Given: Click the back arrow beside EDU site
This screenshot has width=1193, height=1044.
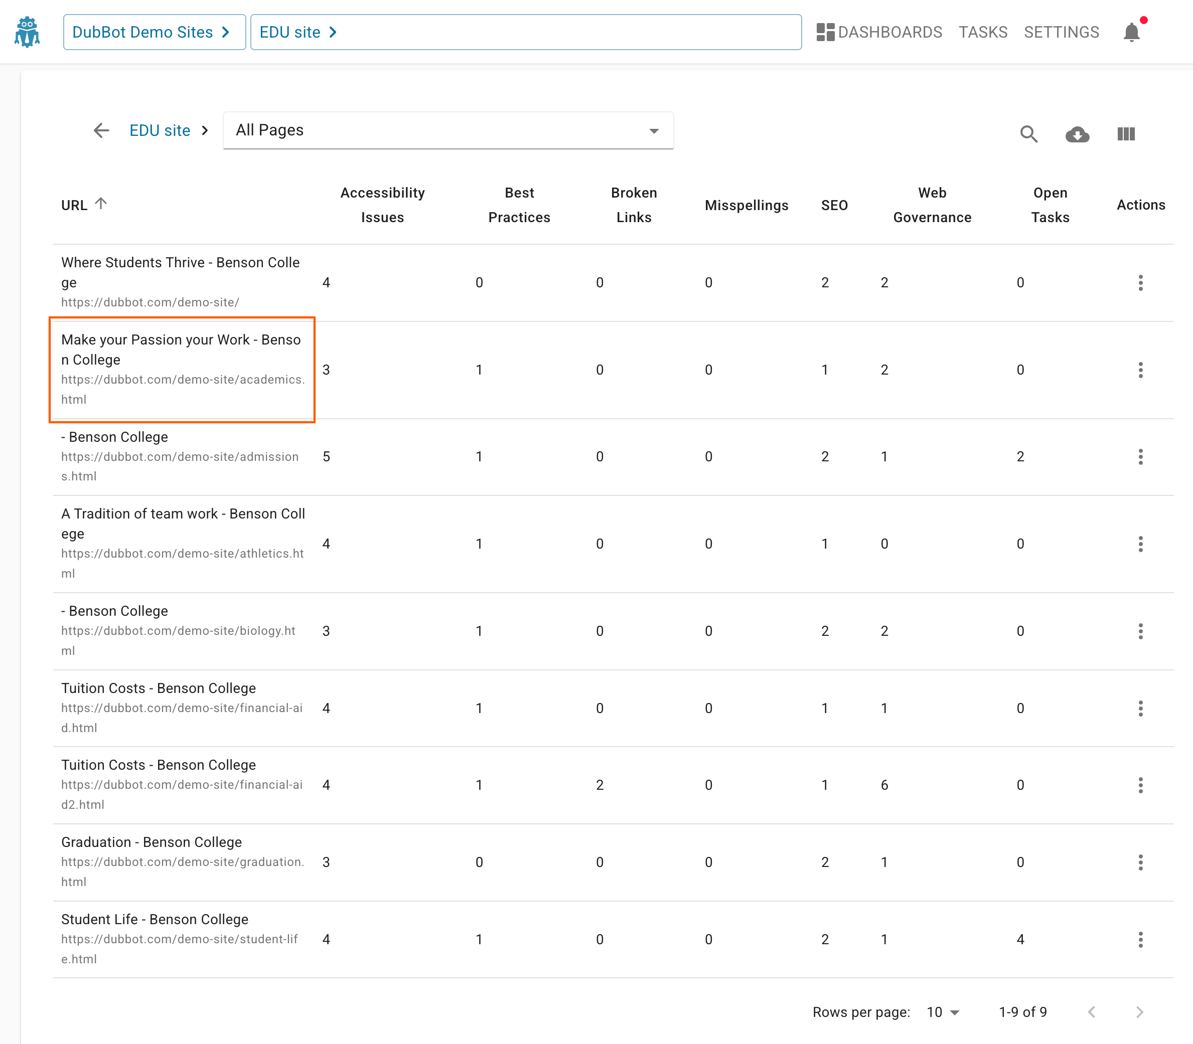Looking at the screenshot, I should pos(101,130).
